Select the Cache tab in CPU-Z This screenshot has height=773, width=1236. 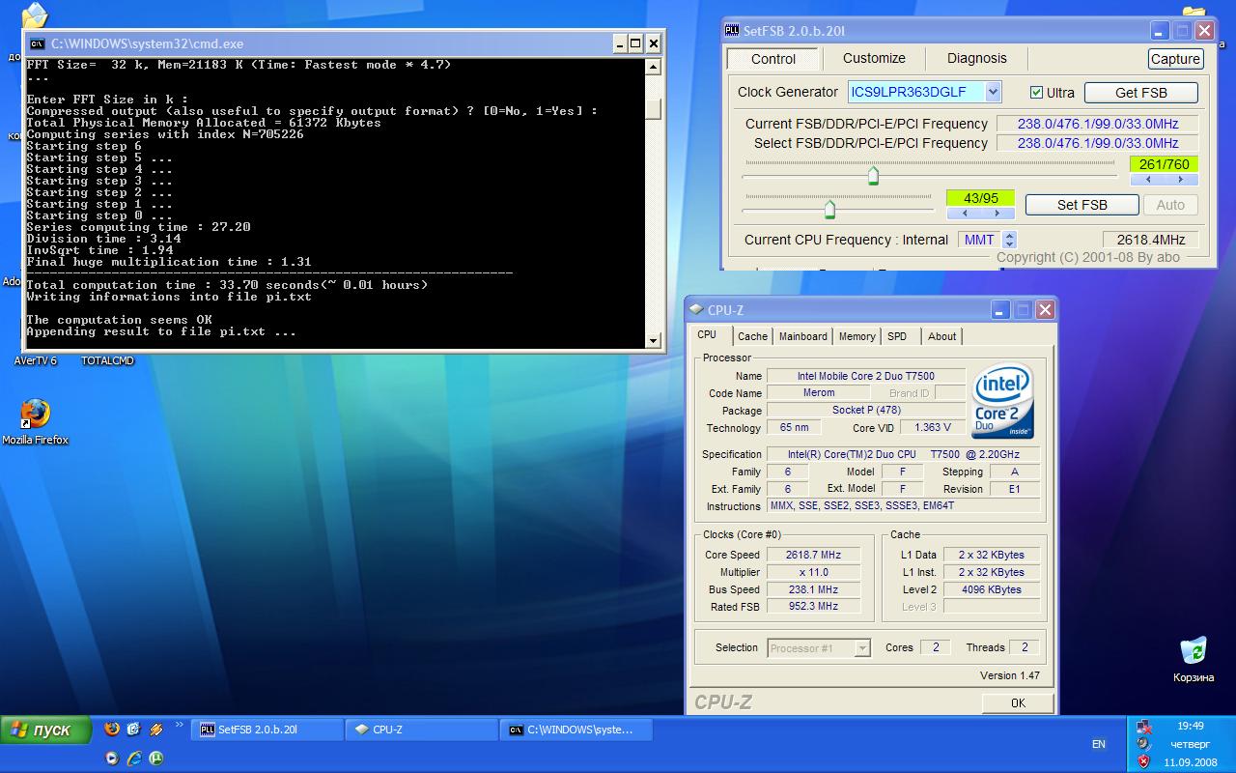click(752, 336)
